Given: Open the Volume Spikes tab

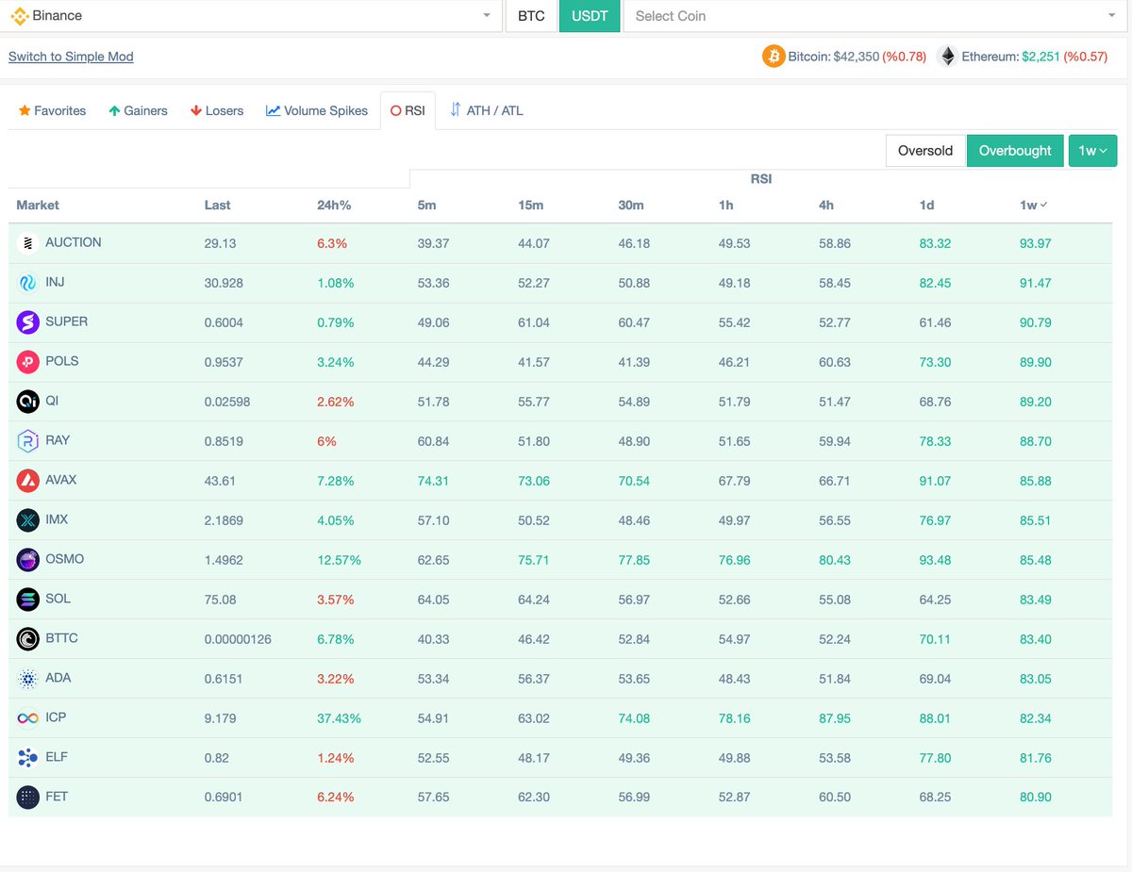Looking at the screenshot, I should pos(316,110).
